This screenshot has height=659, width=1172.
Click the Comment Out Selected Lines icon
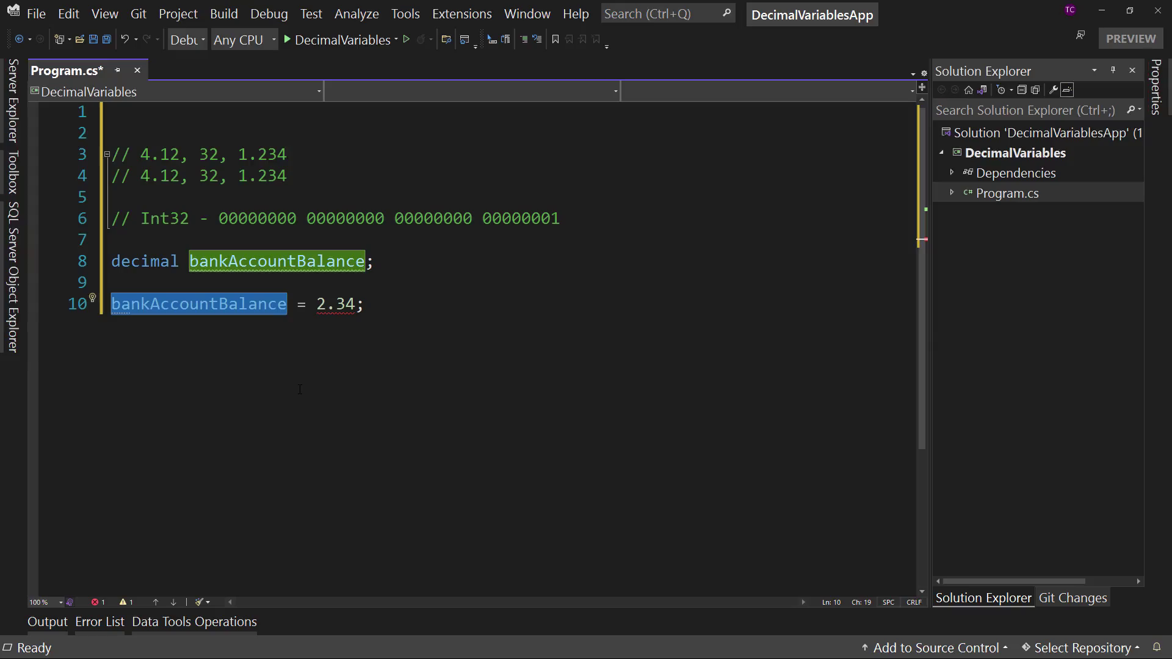tap(523, 40)
